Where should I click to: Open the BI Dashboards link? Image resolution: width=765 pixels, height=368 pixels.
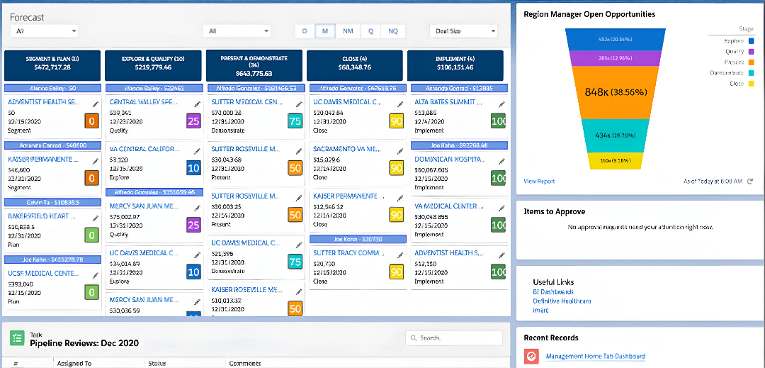(553, 292)
